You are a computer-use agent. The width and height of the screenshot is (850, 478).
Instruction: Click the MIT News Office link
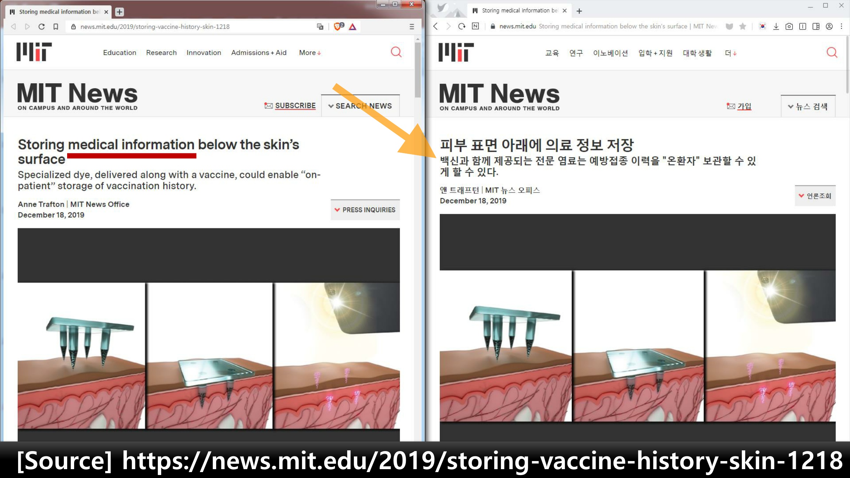(x=100, y=204)
